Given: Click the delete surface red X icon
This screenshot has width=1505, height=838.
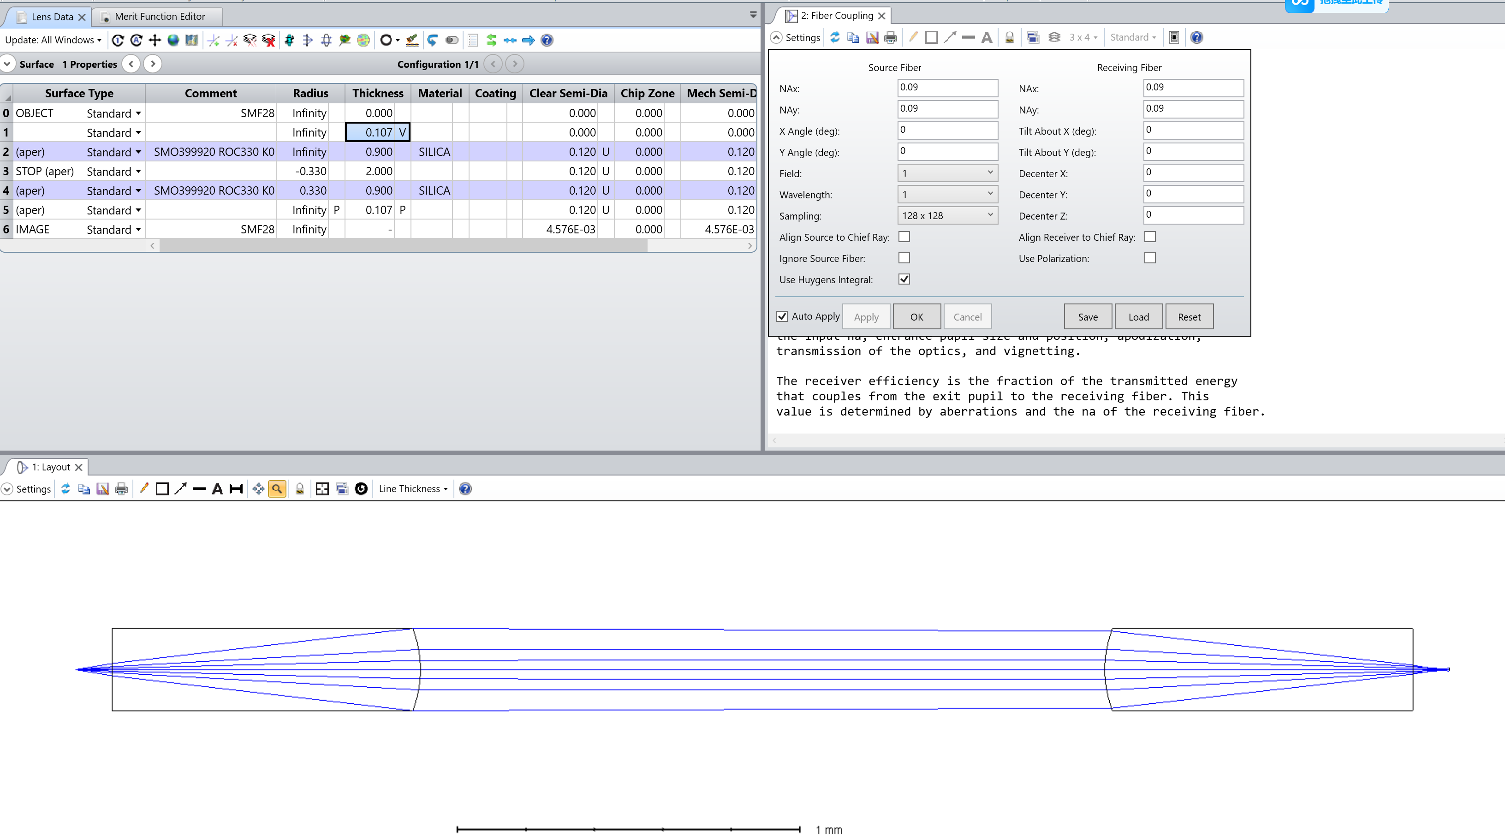Looking at the screenshot, I should tap(269, 40).
